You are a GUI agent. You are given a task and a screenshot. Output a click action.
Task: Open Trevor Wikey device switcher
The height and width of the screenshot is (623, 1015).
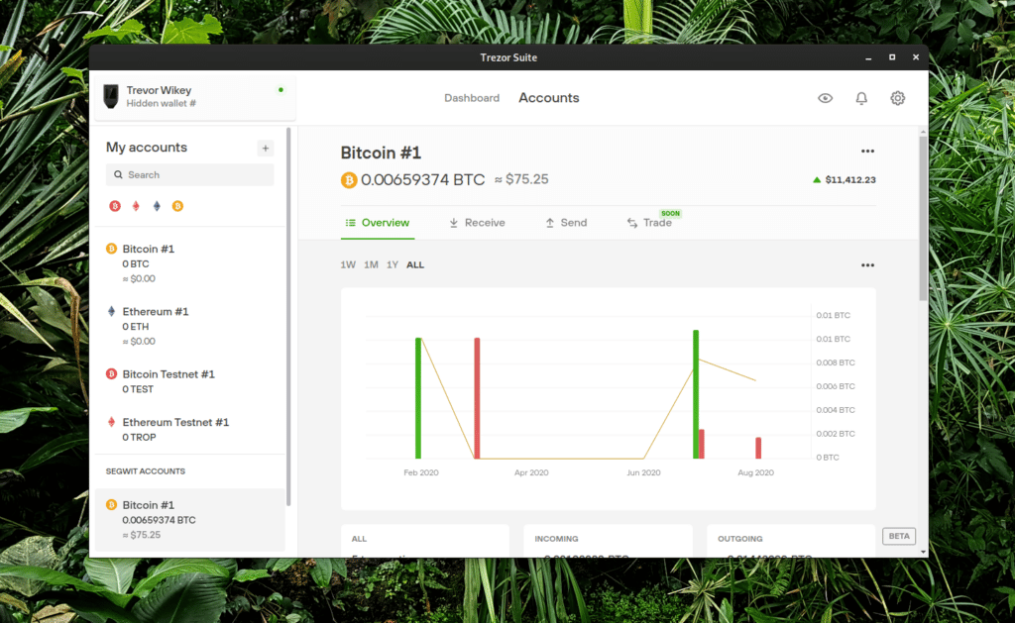[x=195, y=96]
